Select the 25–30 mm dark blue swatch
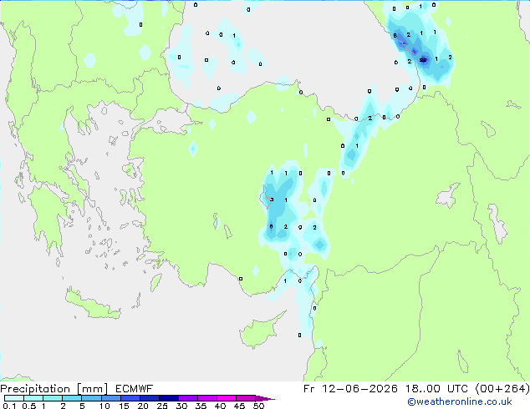The width and height of the screenshot is (530, 409). (168, 398)
